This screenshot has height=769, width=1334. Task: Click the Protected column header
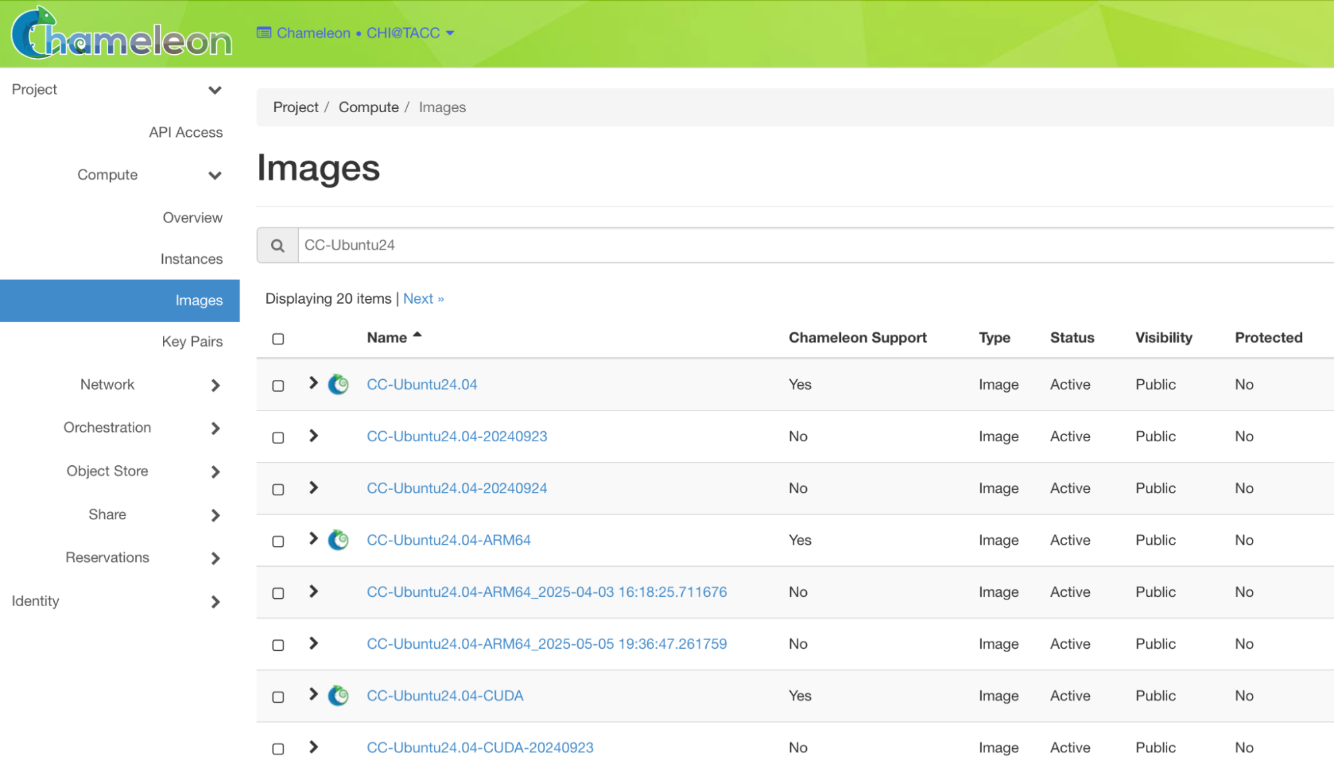1269,338
